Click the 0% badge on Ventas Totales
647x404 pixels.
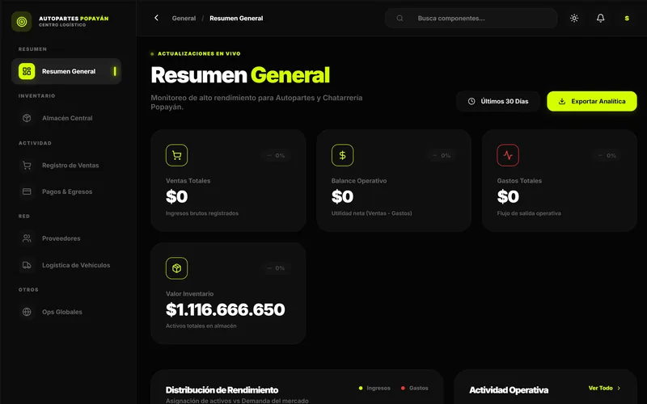coord(276,155)
